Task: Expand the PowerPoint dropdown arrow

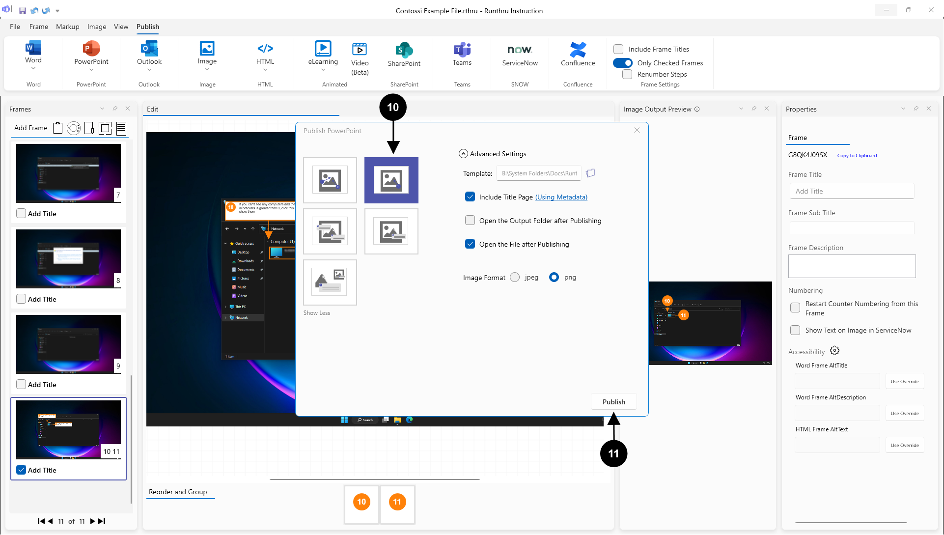Action: click(x=91, y=70)
